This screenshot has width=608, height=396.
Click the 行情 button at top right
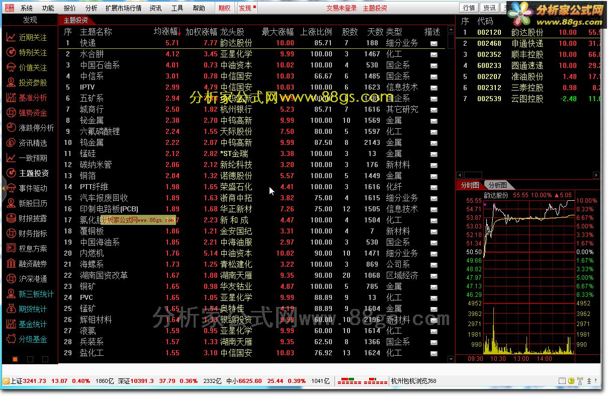pyautogui.click(x=469, y=8)
